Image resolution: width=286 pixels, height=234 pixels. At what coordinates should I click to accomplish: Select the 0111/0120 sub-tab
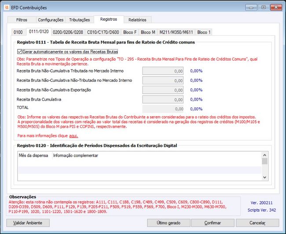click(39, 32)
